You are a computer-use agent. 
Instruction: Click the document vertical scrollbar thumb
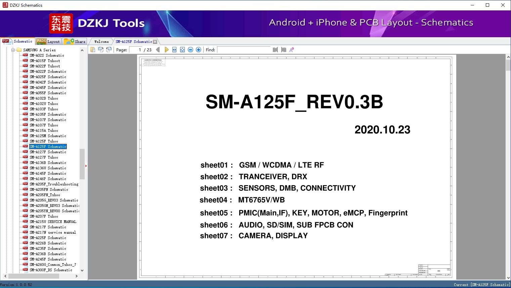(x=508, y=65)
